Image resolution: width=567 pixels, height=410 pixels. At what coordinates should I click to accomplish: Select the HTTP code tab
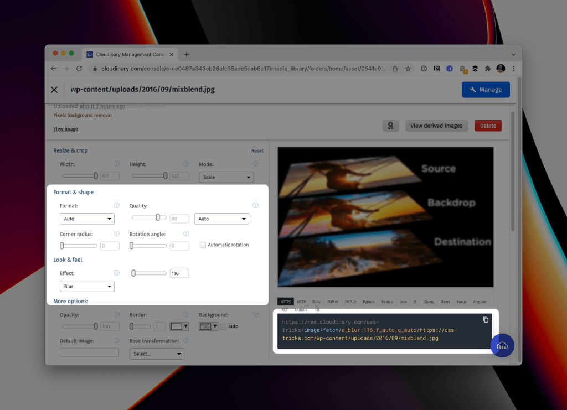(x=301, y=302)
